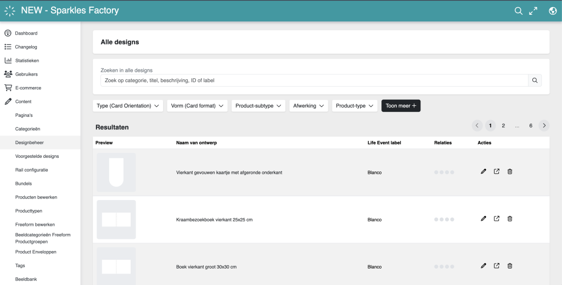Open Voorgestelde designs menu item

(x=37, y=156)
